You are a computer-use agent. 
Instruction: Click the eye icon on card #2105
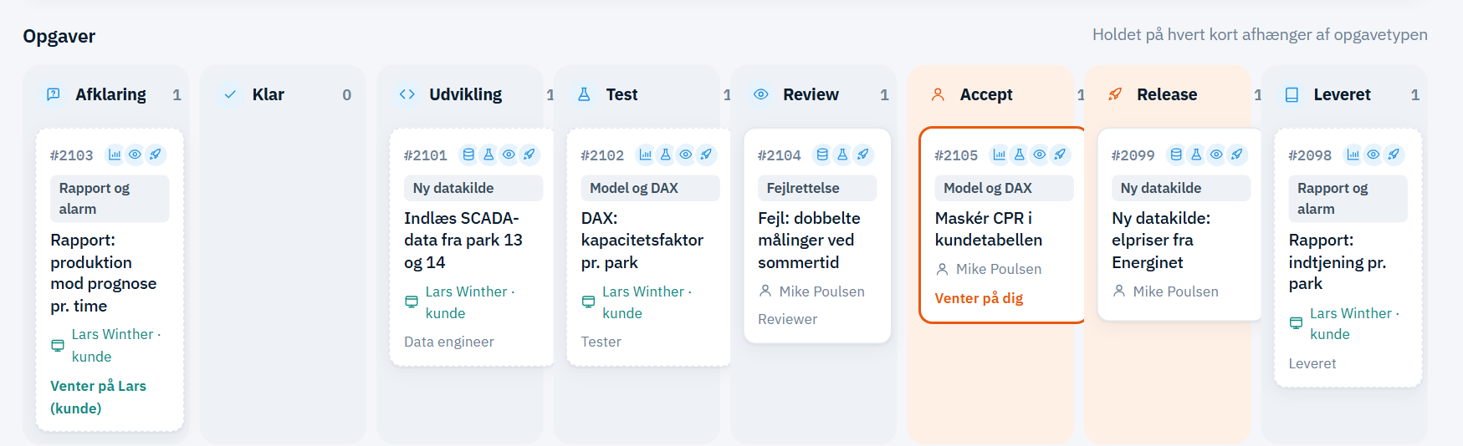pyautogui.click(x=1039, y=155)
